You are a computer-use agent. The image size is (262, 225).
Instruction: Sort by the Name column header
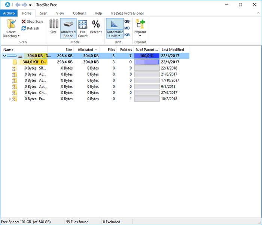point(25,50)
